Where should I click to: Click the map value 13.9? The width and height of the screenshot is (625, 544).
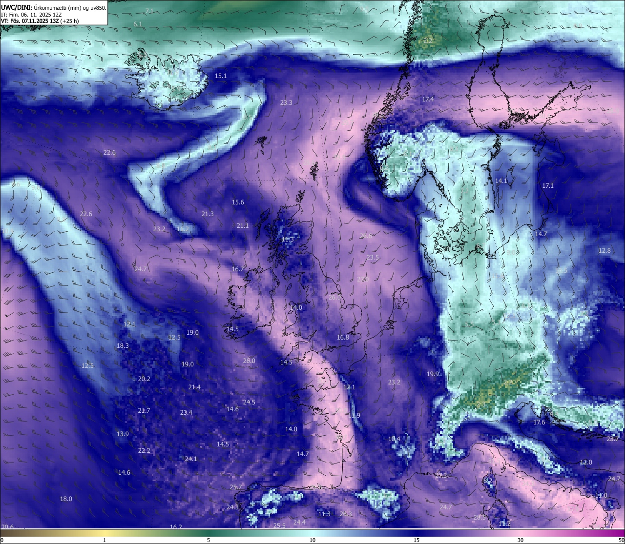pyautogui.click(x=123, y=434)
